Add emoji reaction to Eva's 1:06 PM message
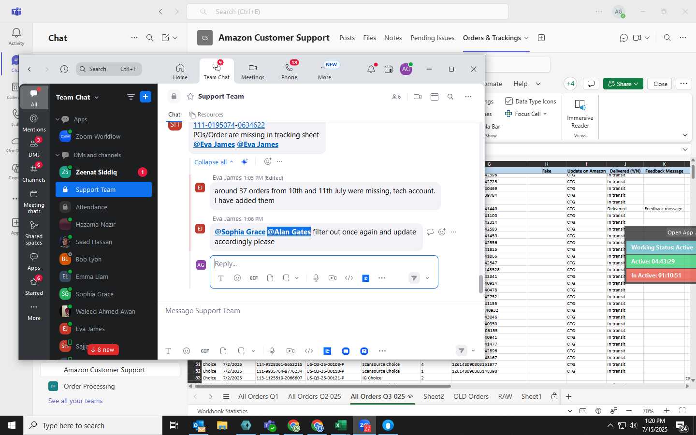This screenshot has height=435, width=696. pyautogui.click(x=442, y=232)
